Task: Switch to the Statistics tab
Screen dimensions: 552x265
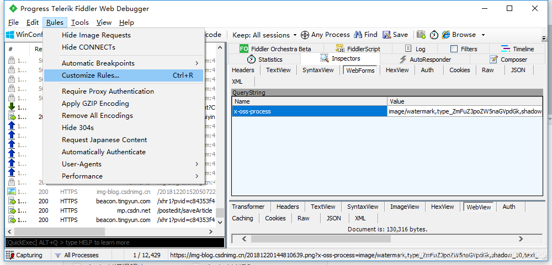Action: 265,60
